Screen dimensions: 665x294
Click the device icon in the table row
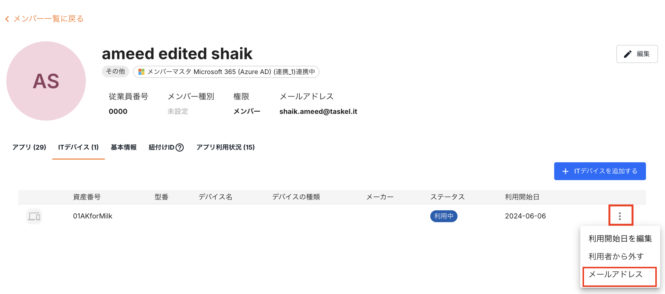click(x=34, y=216)
